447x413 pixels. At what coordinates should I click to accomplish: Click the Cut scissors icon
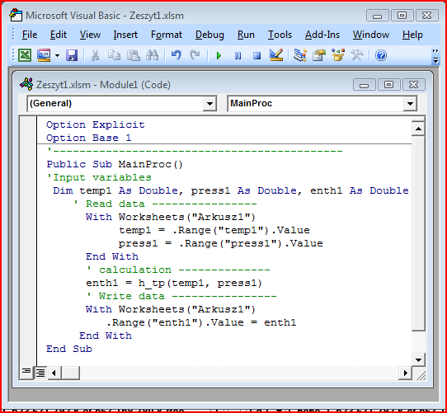[x=95, y=55]
